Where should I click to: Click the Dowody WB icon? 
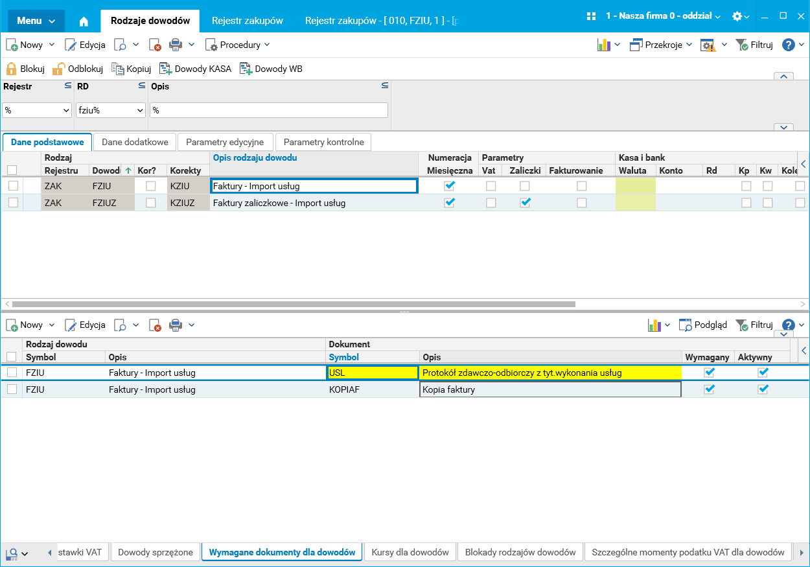(246, 69)
